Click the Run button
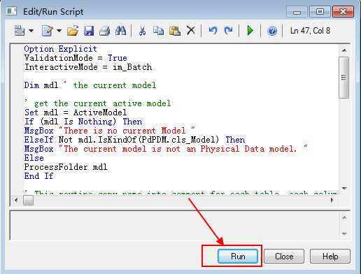The image size is (361, 274). (x=238, y=257)
